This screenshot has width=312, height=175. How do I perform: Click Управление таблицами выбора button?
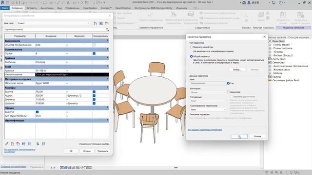tap(94, 144)
